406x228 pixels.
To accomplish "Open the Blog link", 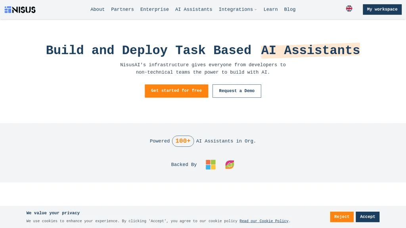I will (x=290, y=9).
